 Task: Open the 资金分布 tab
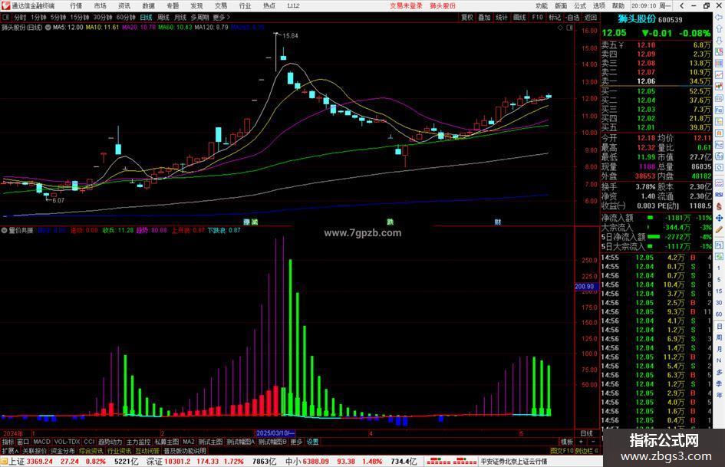point(63,451)
